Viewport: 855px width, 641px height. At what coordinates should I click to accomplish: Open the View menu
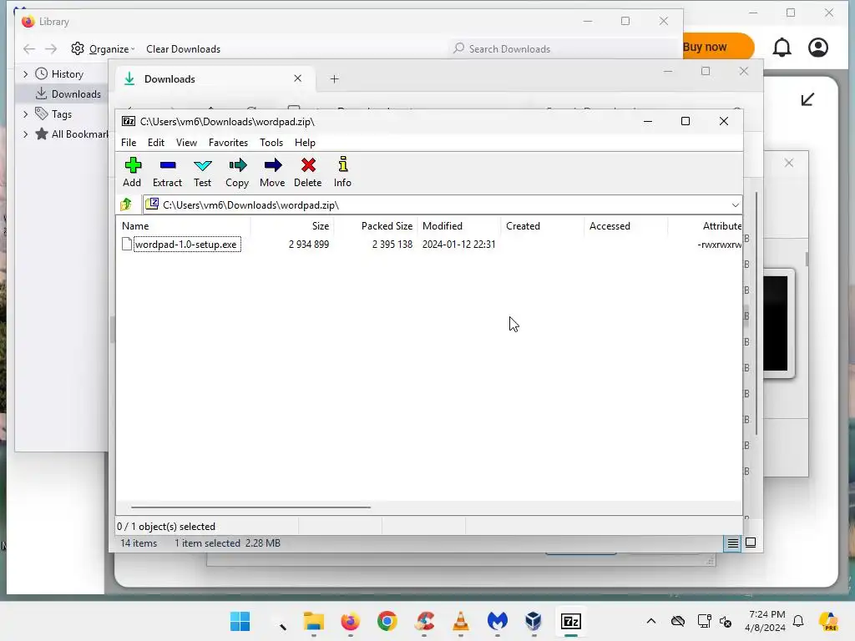pyautogui.click(x=186, y=142)
